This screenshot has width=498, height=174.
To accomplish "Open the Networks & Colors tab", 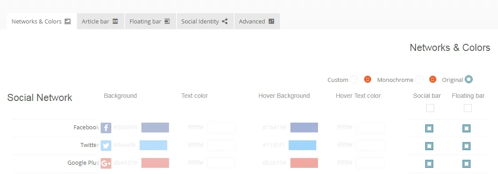I will pos(42,21).
